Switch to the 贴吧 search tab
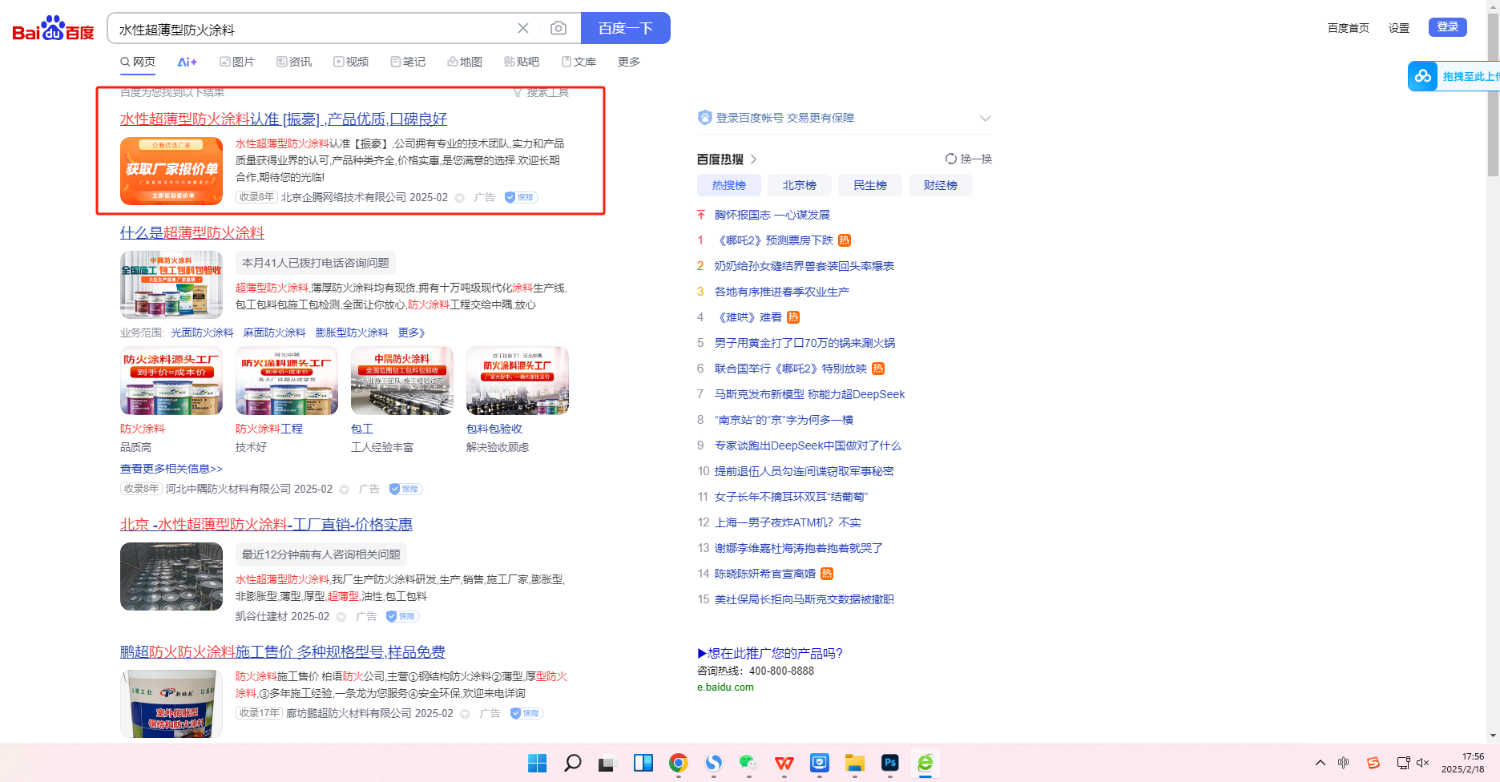 522,62
